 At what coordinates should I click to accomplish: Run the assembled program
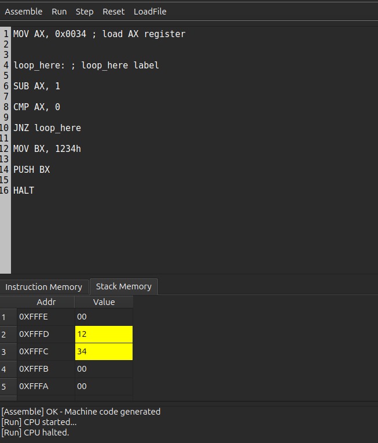pos(59,12)
